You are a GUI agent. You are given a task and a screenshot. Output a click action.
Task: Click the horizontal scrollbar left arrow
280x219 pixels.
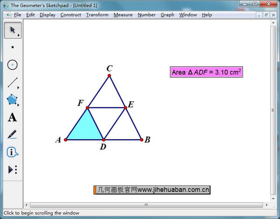27,205
